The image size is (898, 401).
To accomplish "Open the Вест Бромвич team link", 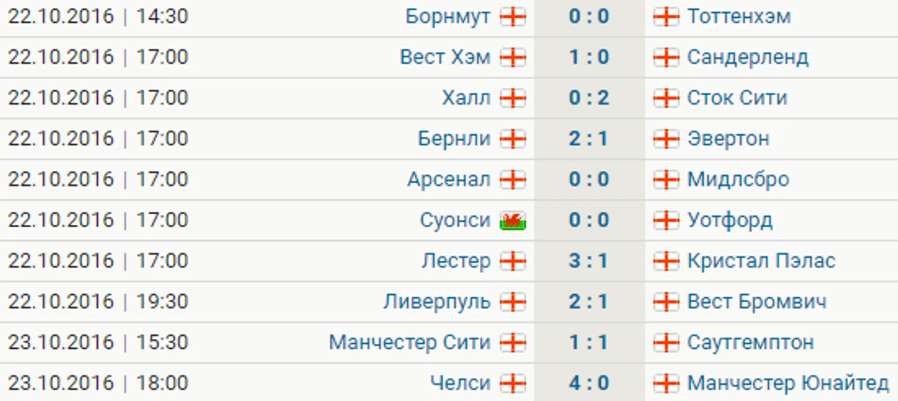I will (757, 302).
